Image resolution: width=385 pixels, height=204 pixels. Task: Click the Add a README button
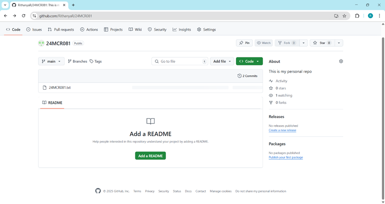tap(150, 156)
